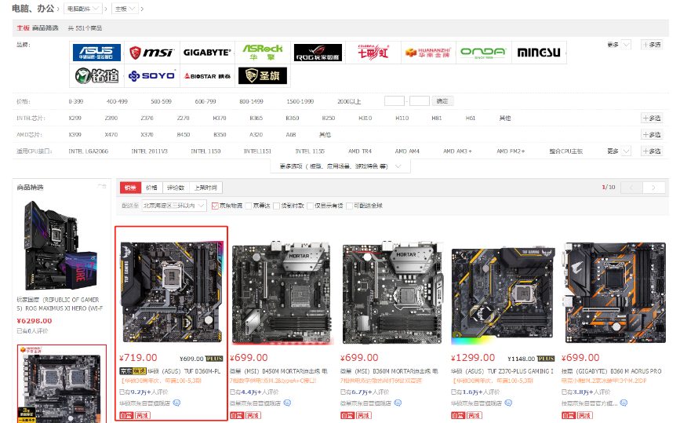Screen dimensions: 680x423
Task: Check the 仅显示有货 checkbox
Action: (310, 206)
